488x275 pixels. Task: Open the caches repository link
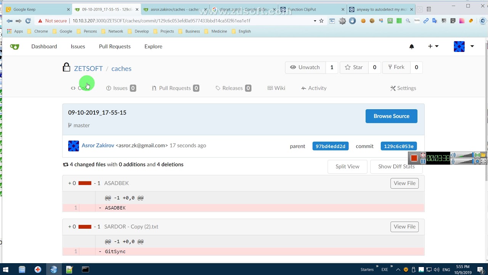click(121, 68)
